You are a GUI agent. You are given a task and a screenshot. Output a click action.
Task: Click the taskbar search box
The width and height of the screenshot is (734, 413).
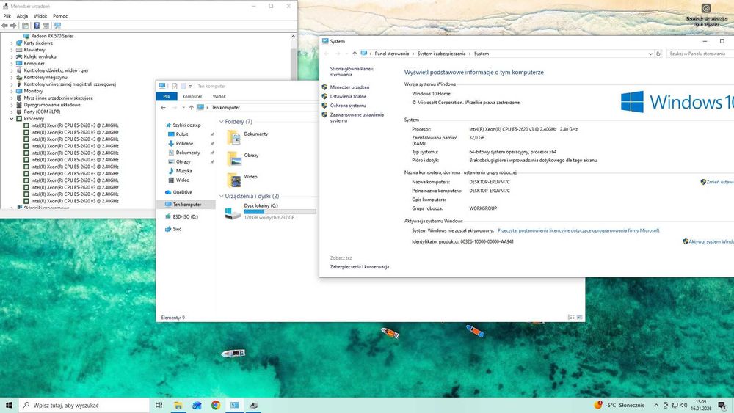tap(84, 405)
